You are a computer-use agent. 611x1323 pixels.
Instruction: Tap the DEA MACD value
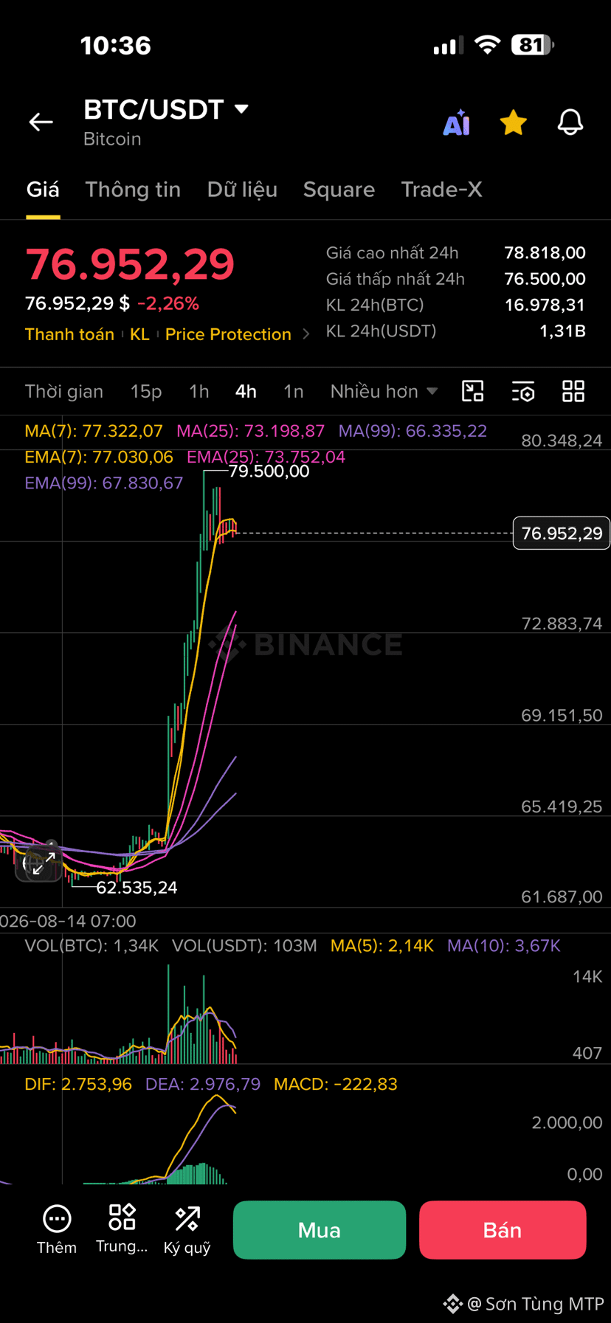[203, 1085]
